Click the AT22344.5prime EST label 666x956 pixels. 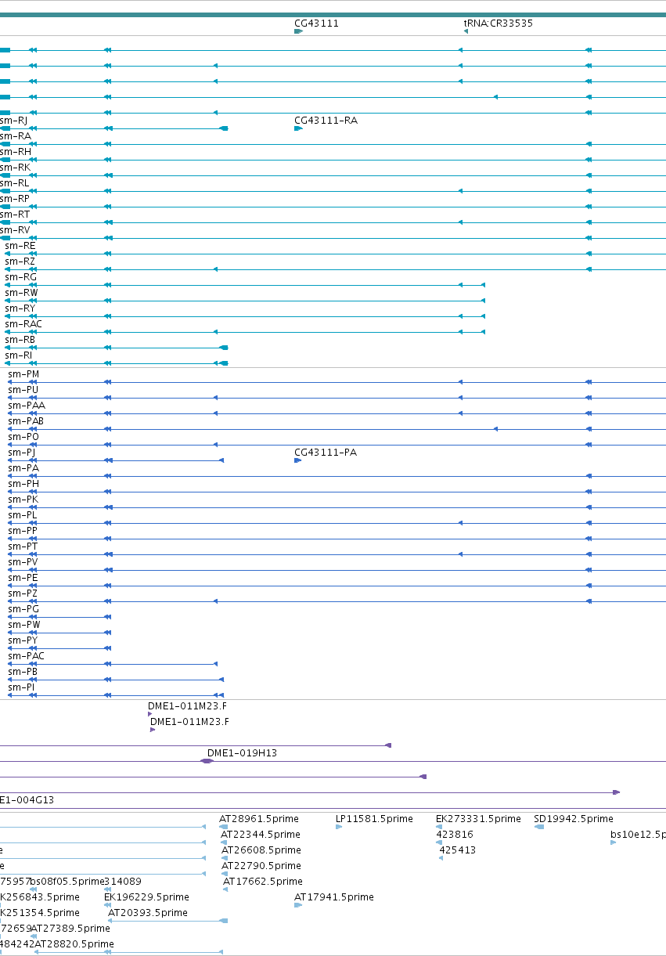point(261,835)
